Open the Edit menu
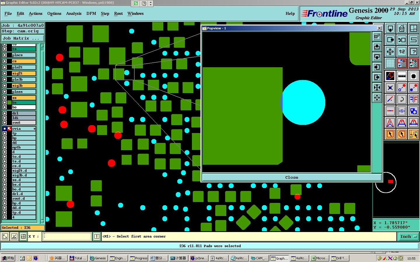Viewport: 420px width, 262px height. click(20, 13)
